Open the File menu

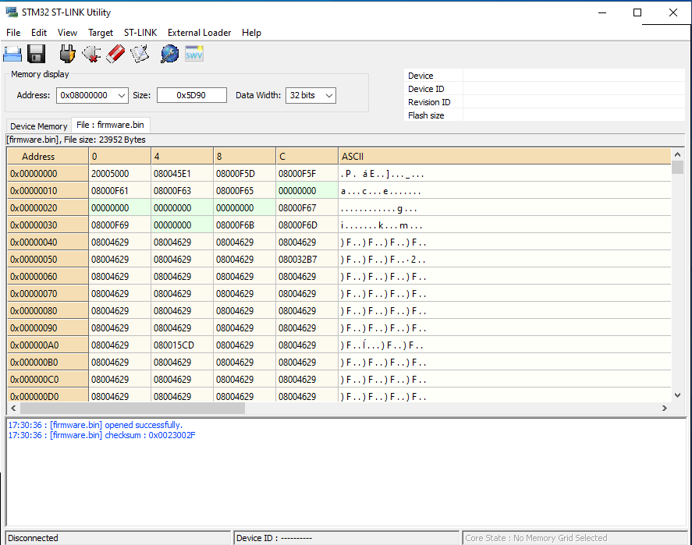pos(13,33)
